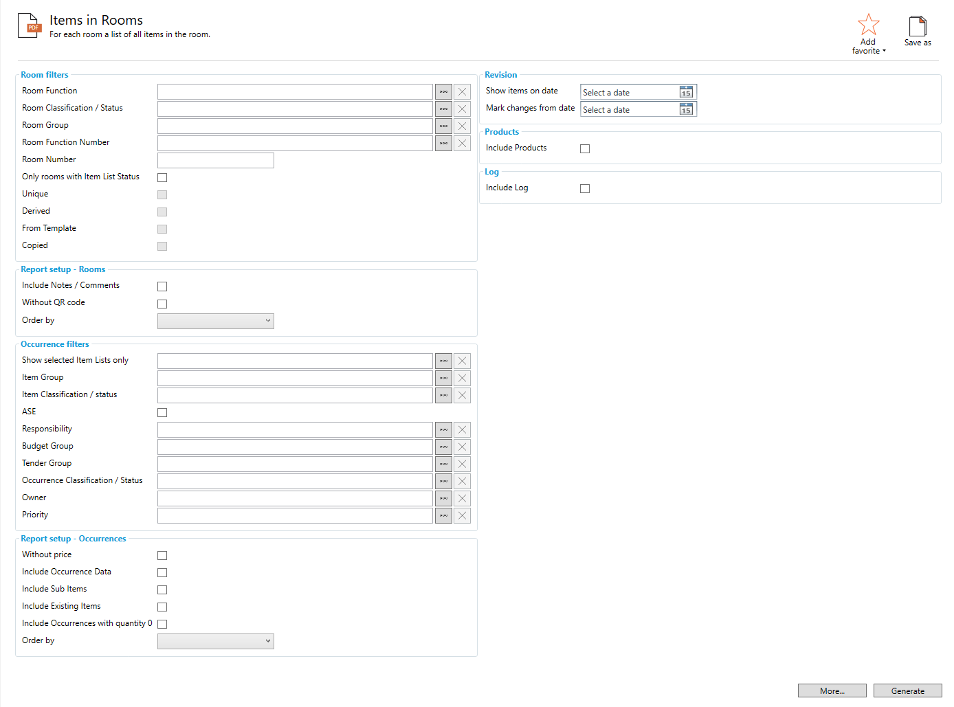Open the Owner lookup dialog
The width and height of the screenshot is (954, 707).
tap(443, 498)
